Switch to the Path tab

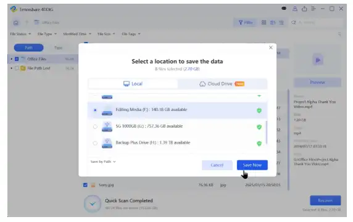[x=28, y=47]
